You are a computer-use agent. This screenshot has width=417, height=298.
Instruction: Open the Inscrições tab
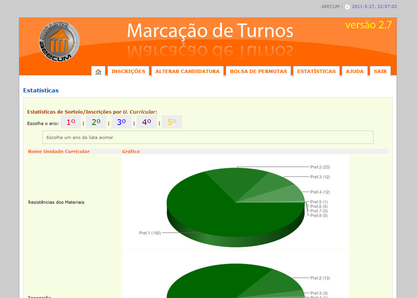coord(128,71)
